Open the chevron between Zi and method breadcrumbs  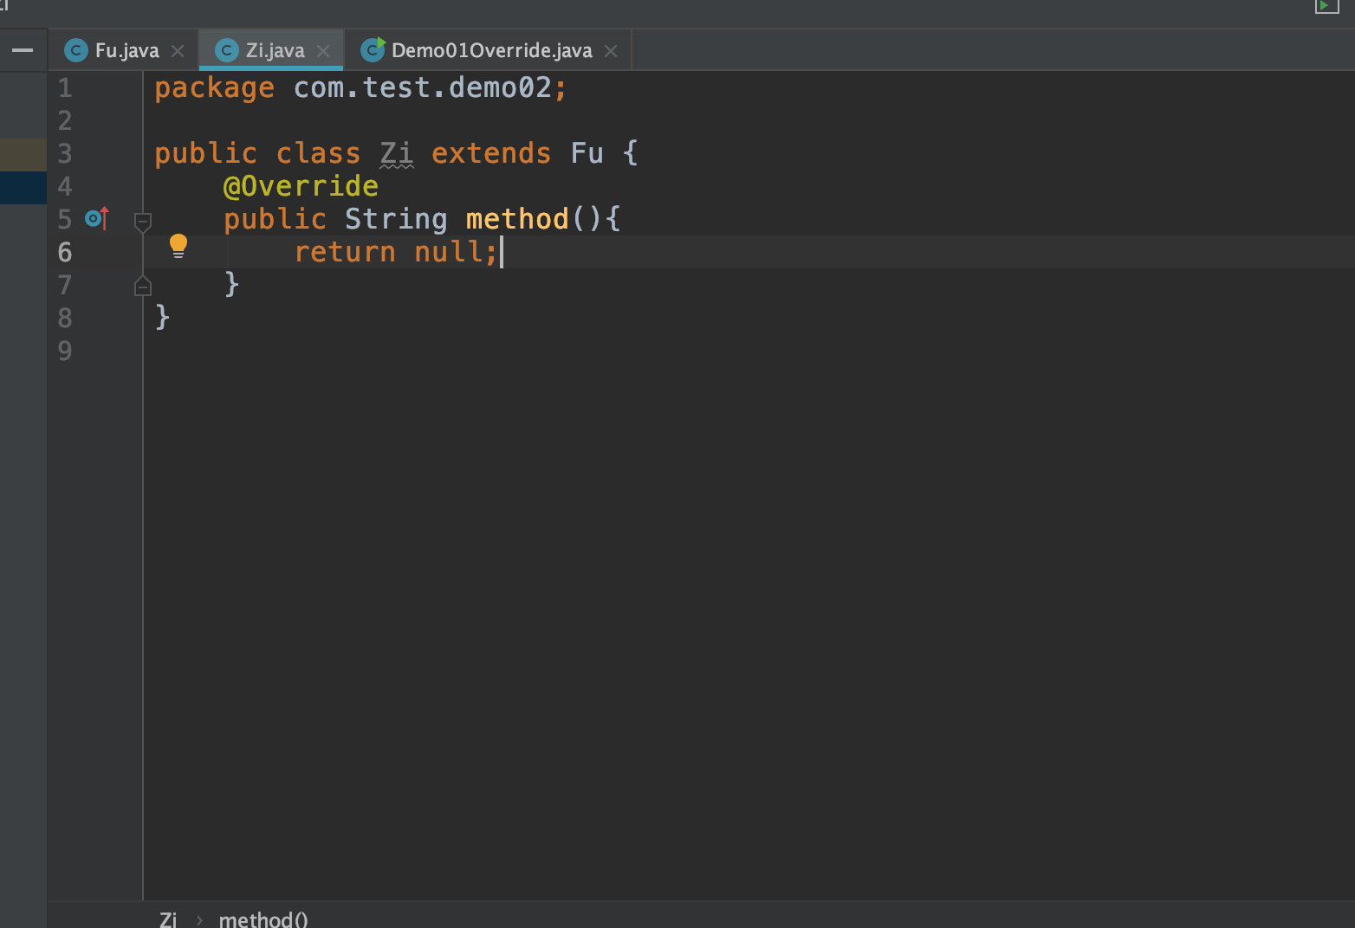[x=198, y=919]
